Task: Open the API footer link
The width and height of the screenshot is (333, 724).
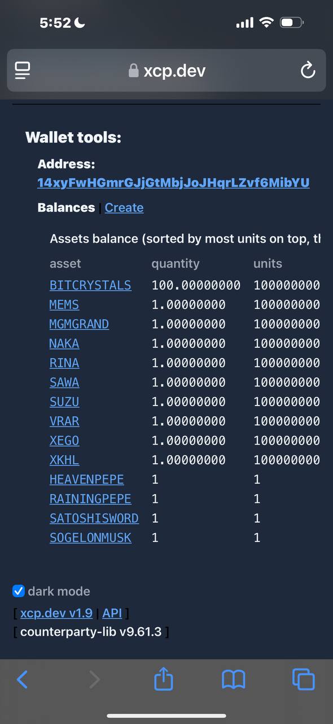Action: tap(112, 613)
